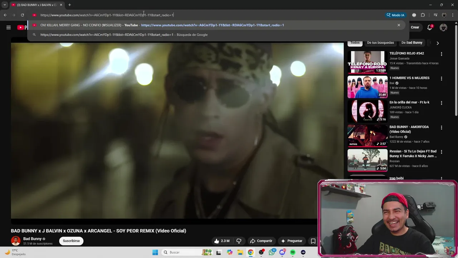Select the Todos filter chip
Viewport: 458px width, 258px height.
[x=355, y=43]
